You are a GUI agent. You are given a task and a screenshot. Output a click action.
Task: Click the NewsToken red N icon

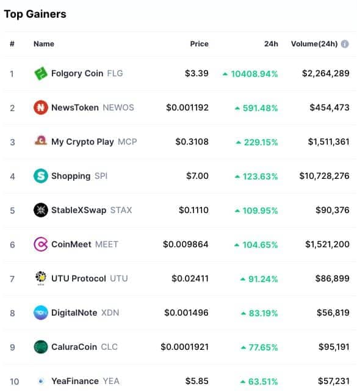click(x=41, y=107)
